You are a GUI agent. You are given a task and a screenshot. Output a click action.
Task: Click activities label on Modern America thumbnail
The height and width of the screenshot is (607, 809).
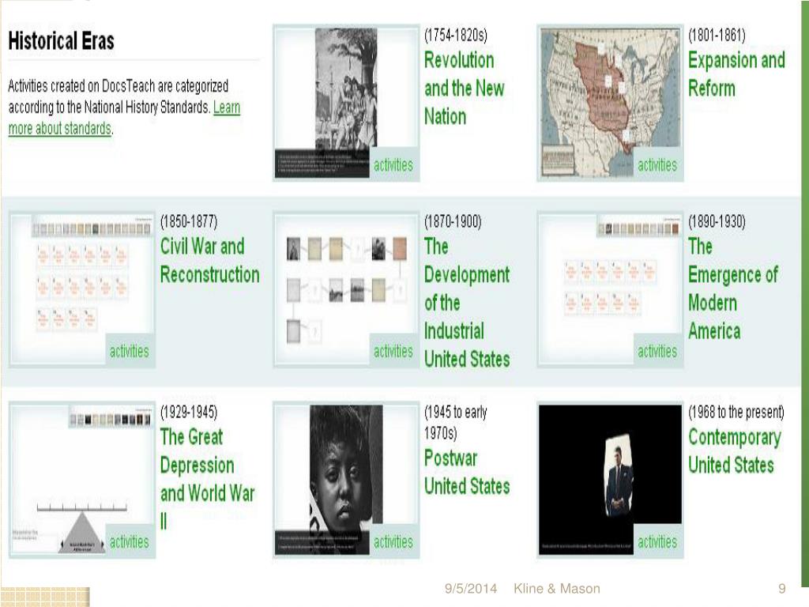coord(657,351)
